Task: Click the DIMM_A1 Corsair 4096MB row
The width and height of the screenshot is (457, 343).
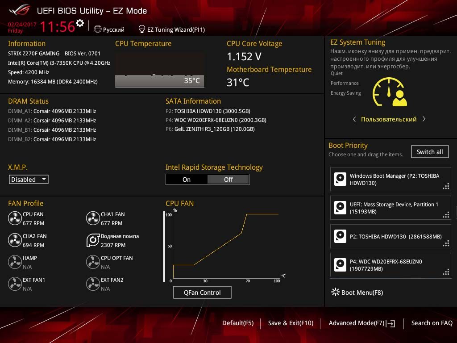Action: (52, 111)
